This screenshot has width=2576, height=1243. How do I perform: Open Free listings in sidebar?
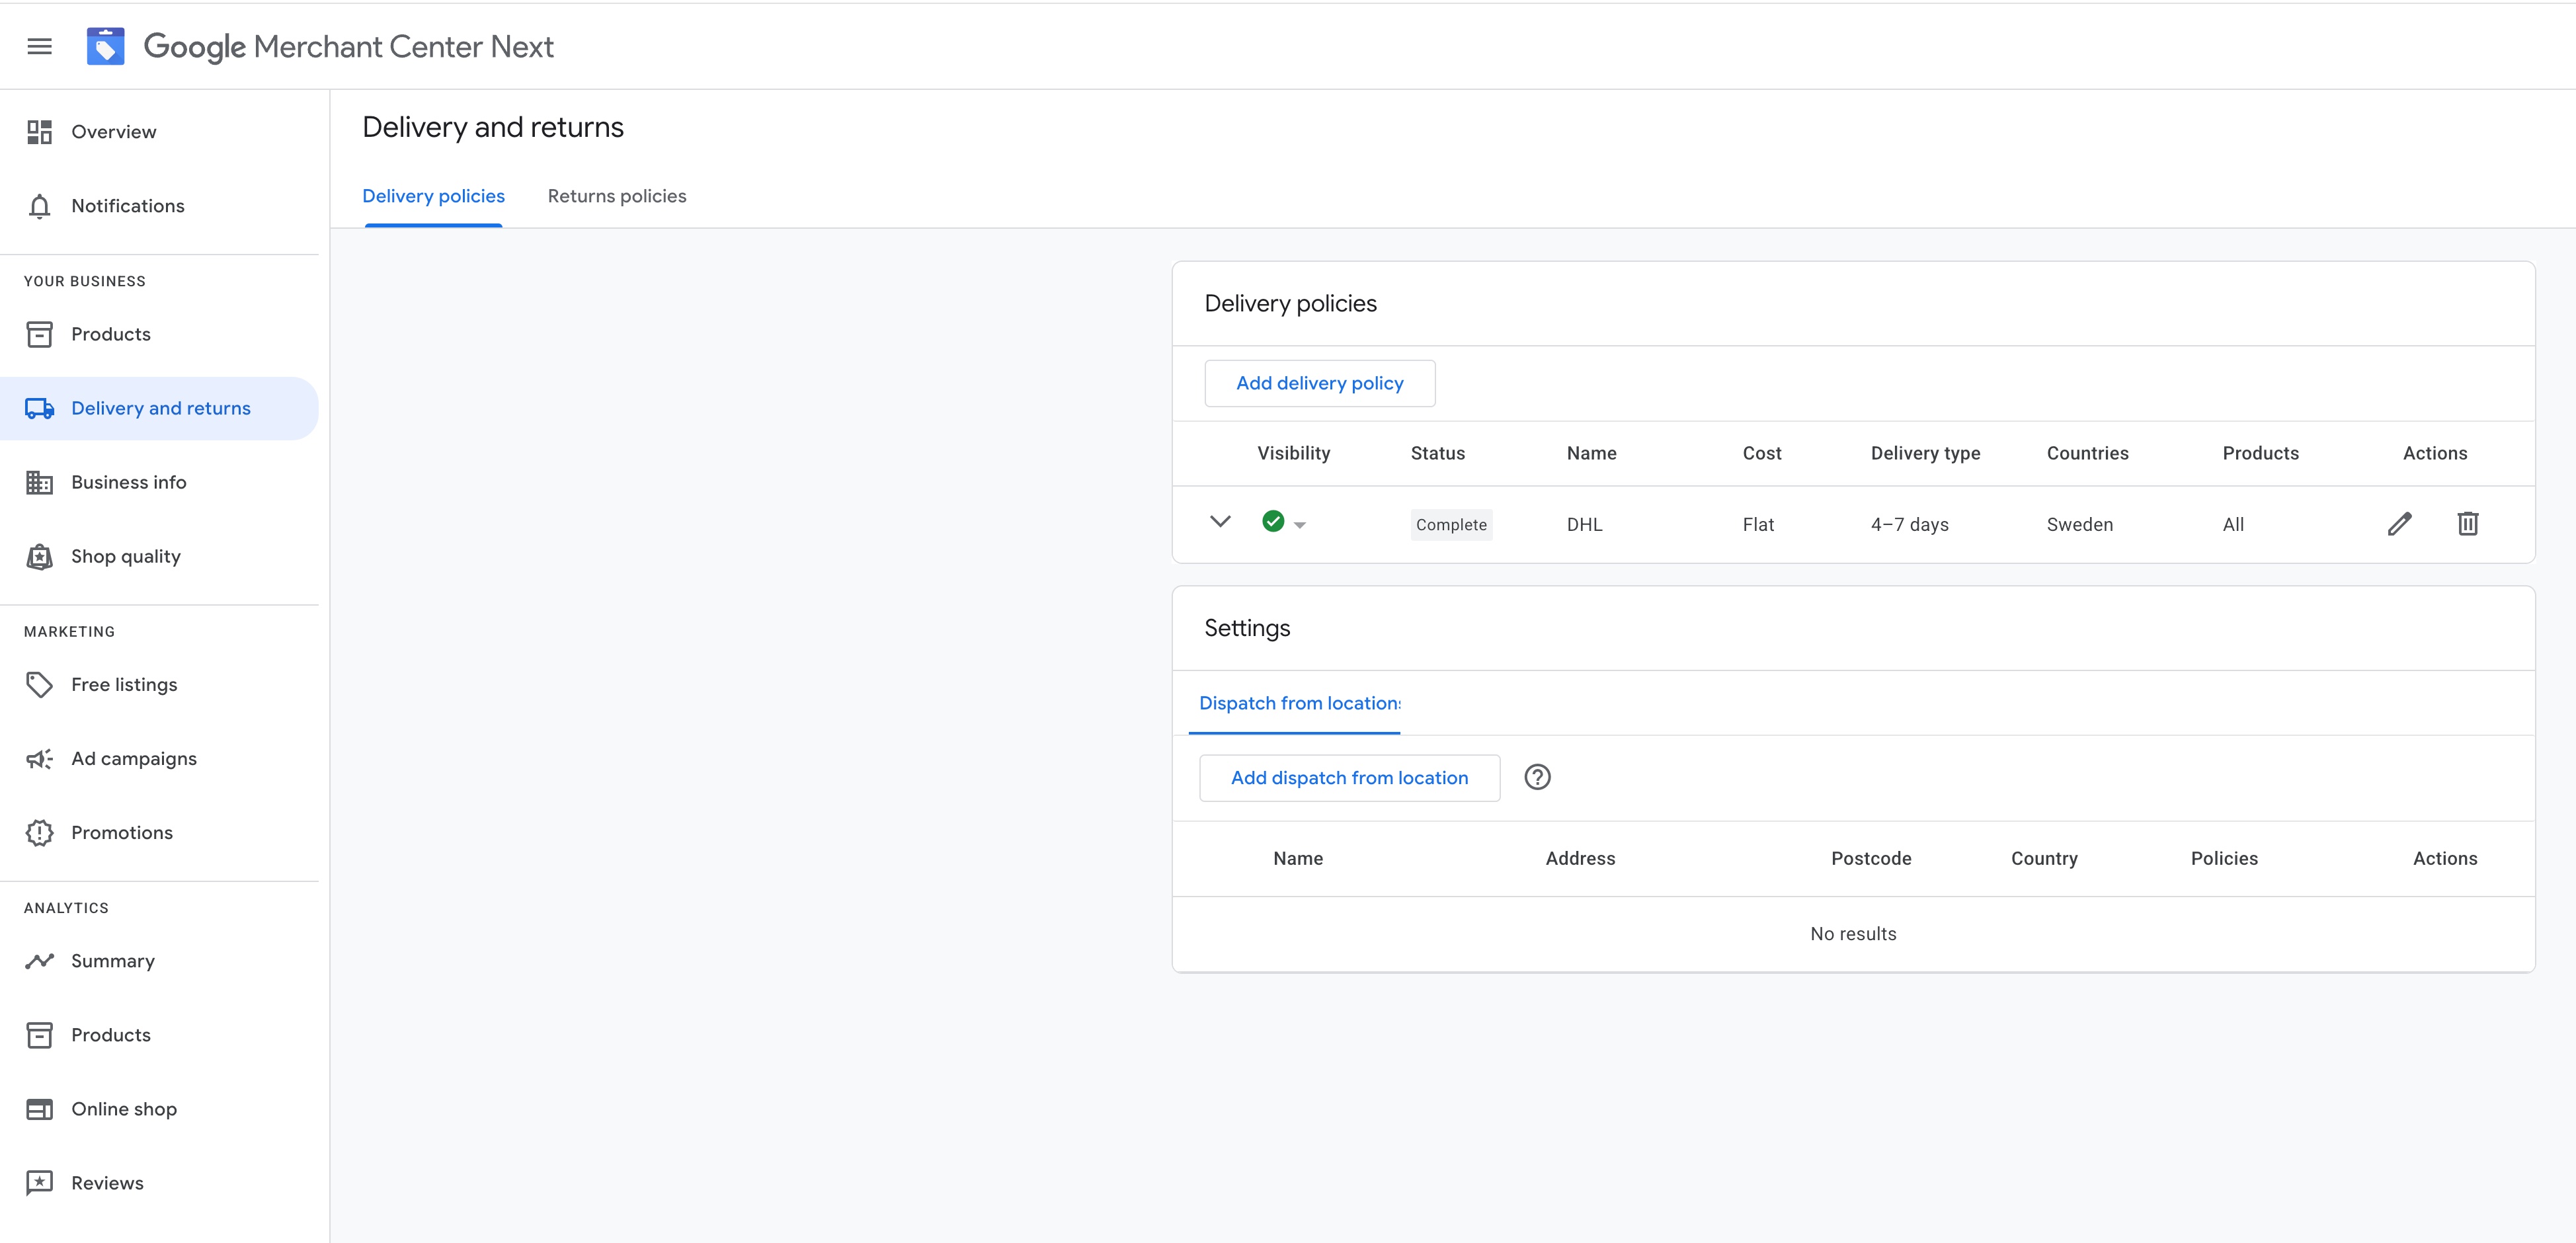(x=123, y=685)
